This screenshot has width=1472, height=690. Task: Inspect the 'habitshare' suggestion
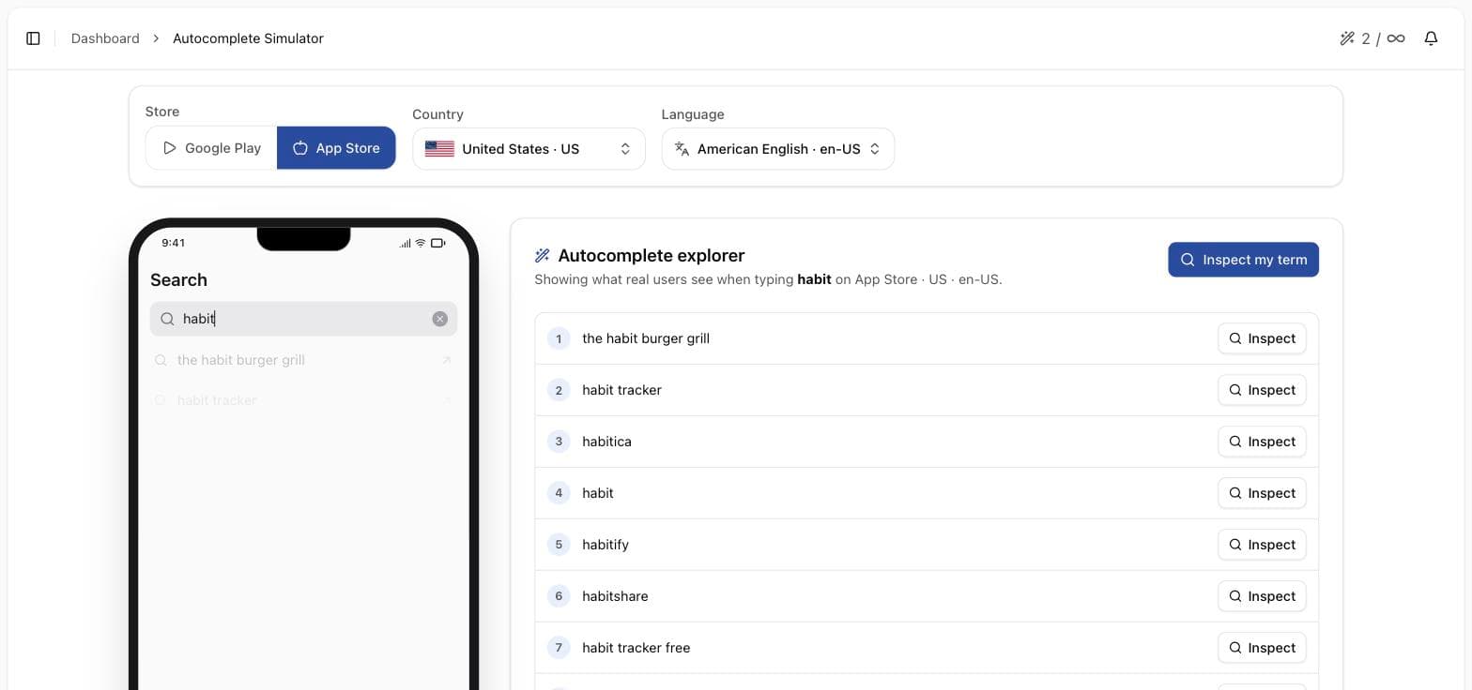[x=1262, y=596]
